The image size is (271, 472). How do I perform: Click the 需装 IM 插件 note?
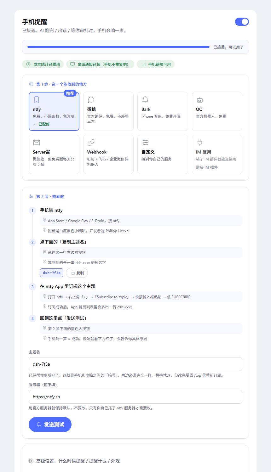pos(207,167)
